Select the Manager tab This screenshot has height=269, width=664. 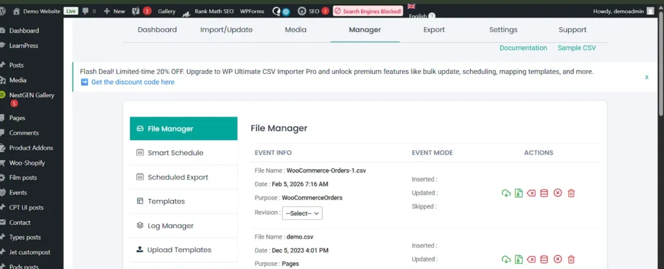point(364,30)
